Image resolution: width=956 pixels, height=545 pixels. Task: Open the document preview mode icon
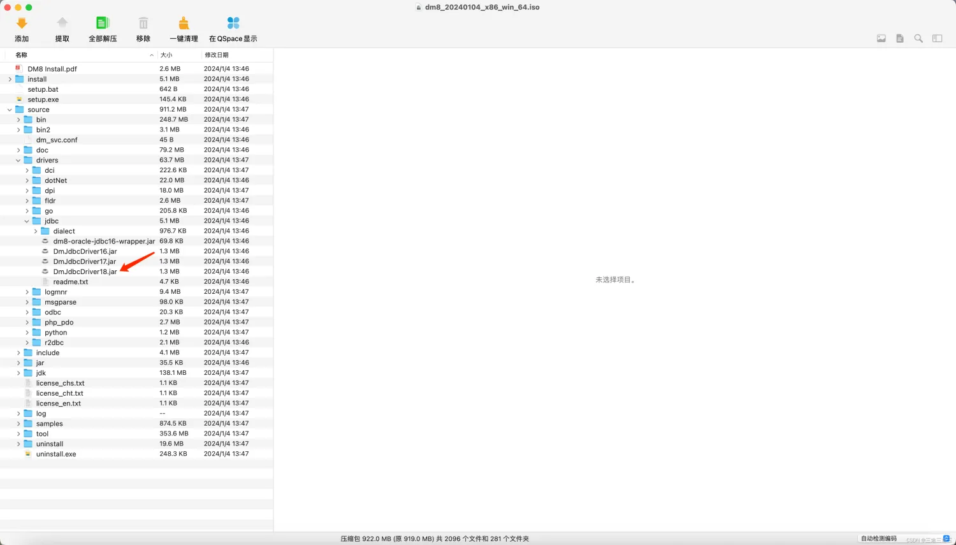[x=900, y=38]
